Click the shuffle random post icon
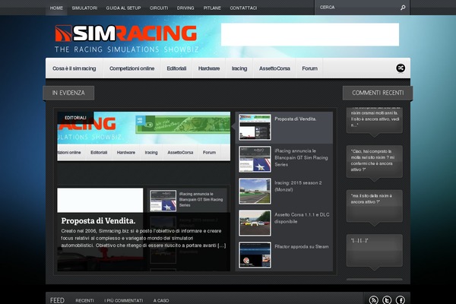This screenshot has height=304, width=456. (x=401, y=68)
